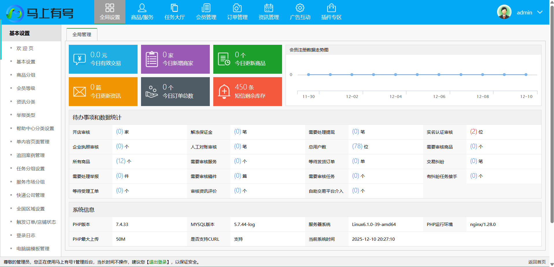
Task: Open the 实名认证审核 pending count (2)
Action: [x=473, y=132]
